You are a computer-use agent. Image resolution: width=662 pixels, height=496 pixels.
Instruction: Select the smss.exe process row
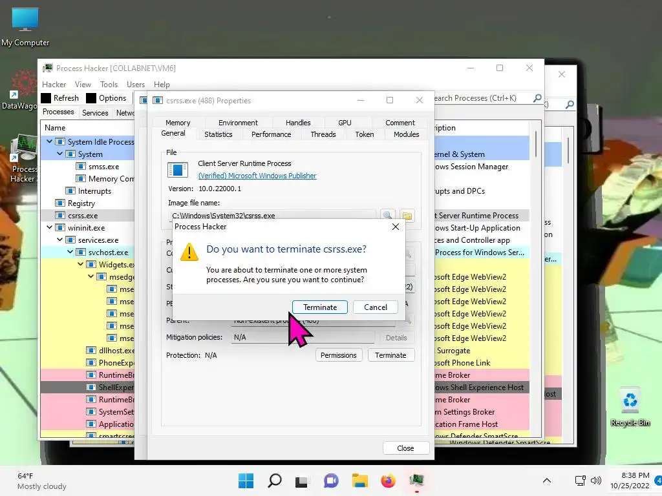click(x=87, y=166)
